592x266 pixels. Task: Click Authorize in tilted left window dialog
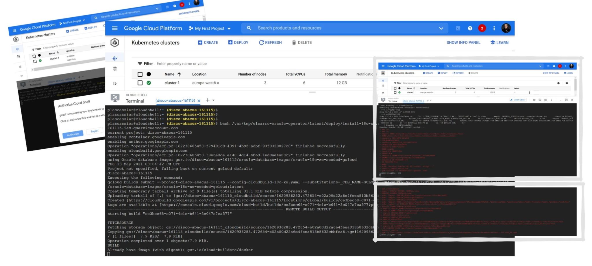tap(73, 134)
